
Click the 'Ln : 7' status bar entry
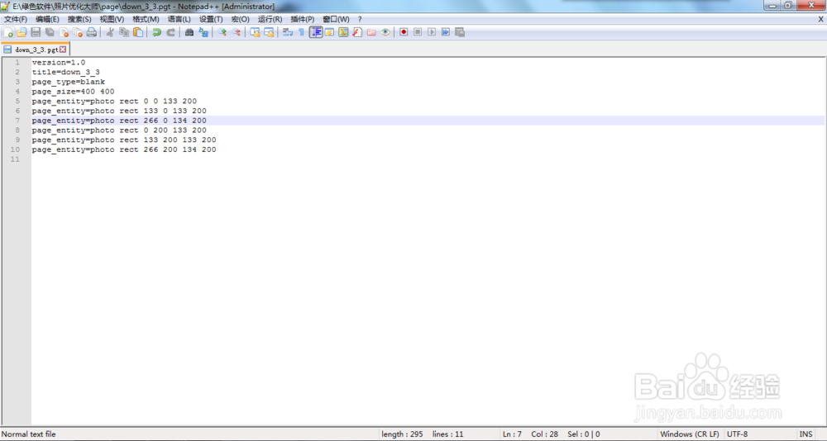512,434
